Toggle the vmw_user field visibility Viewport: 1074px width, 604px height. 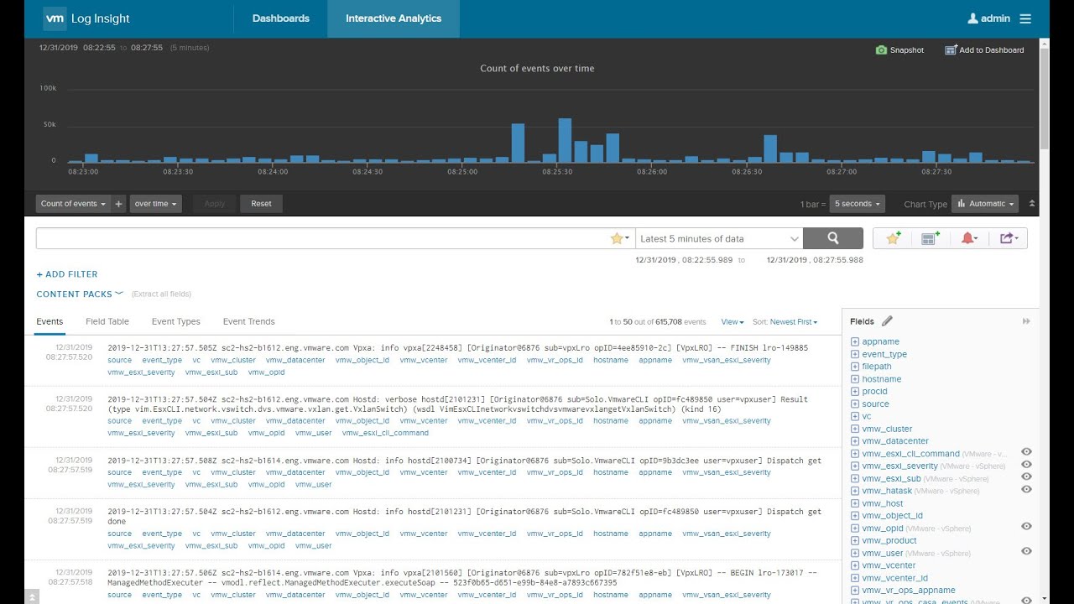(1026, 552)
